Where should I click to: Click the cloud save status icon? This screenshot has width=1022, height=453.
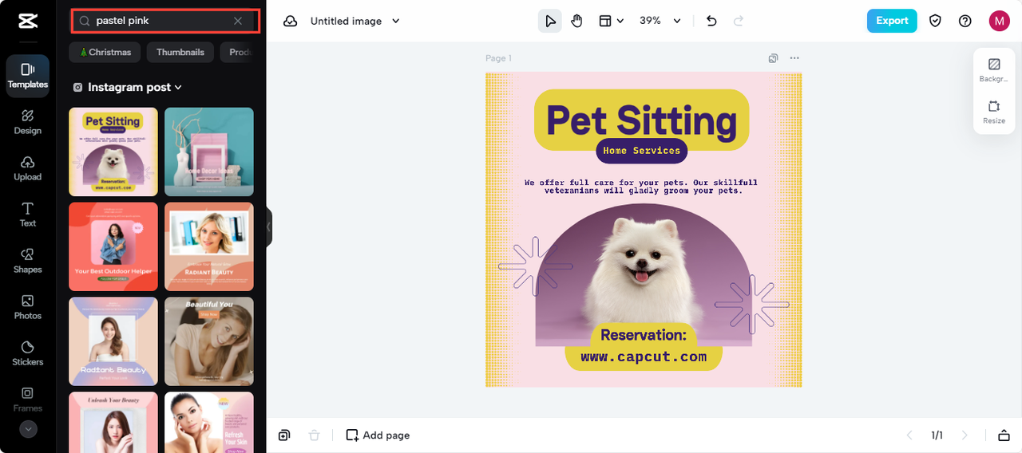coord(291,22)
